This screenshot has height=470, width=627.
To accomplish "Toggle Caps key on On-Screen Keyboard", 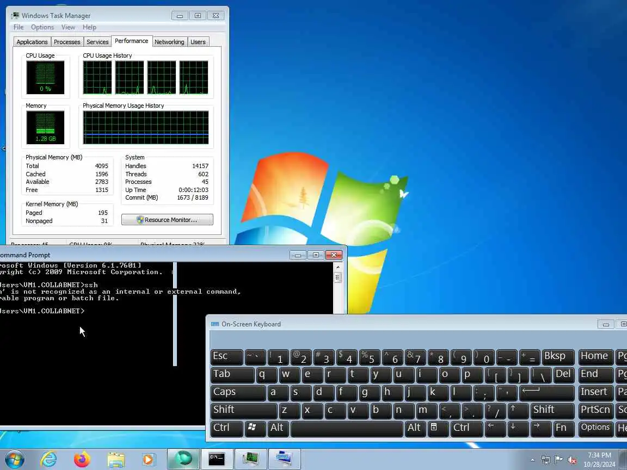I will point(238,393).
